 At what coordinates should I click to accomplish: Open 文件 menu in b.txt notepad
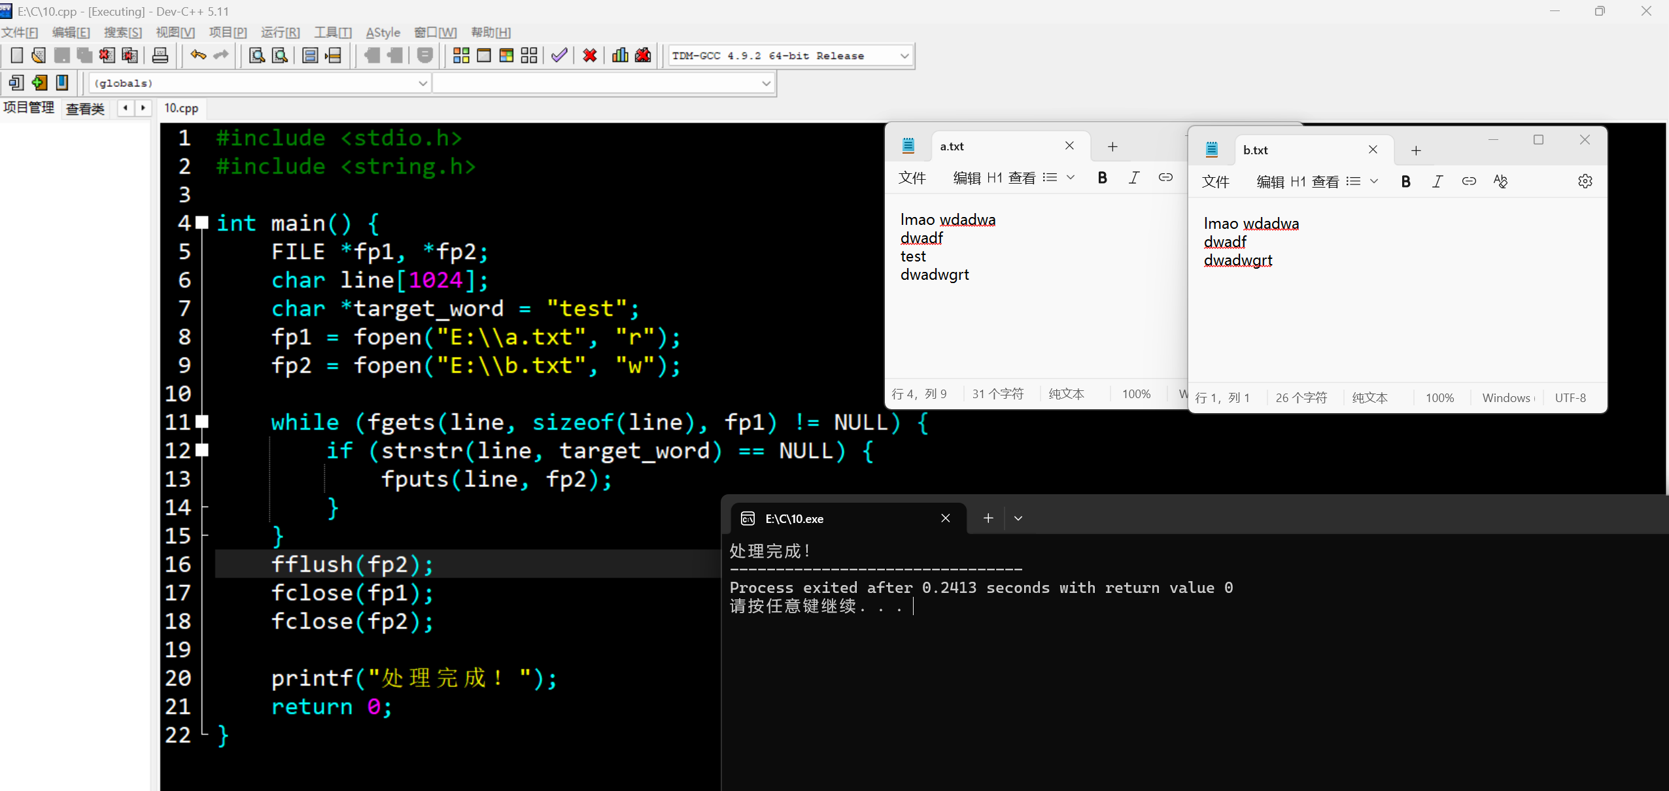point(1215,182)
